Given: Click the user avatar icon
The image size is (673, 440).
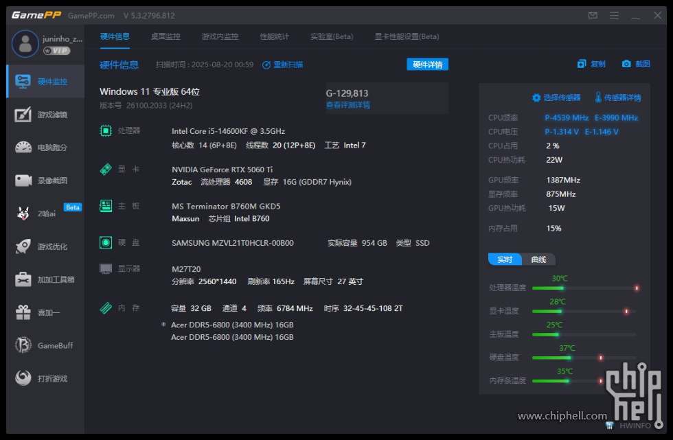Looking at the screenshot, I should coord(25,44).
